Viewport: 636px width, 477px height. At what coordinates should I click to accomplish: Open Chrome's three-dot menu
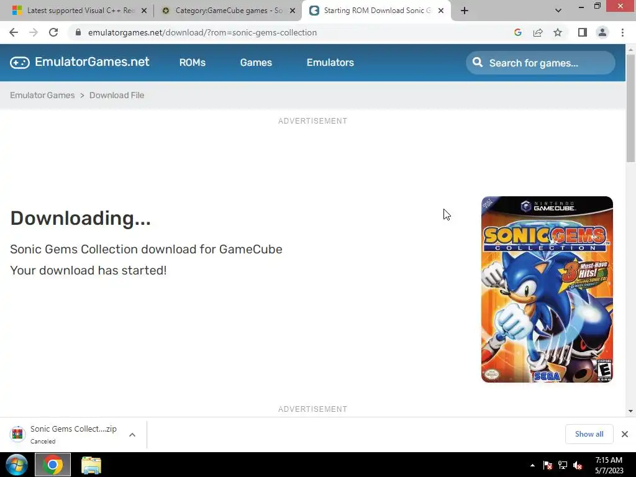[622, 32]
